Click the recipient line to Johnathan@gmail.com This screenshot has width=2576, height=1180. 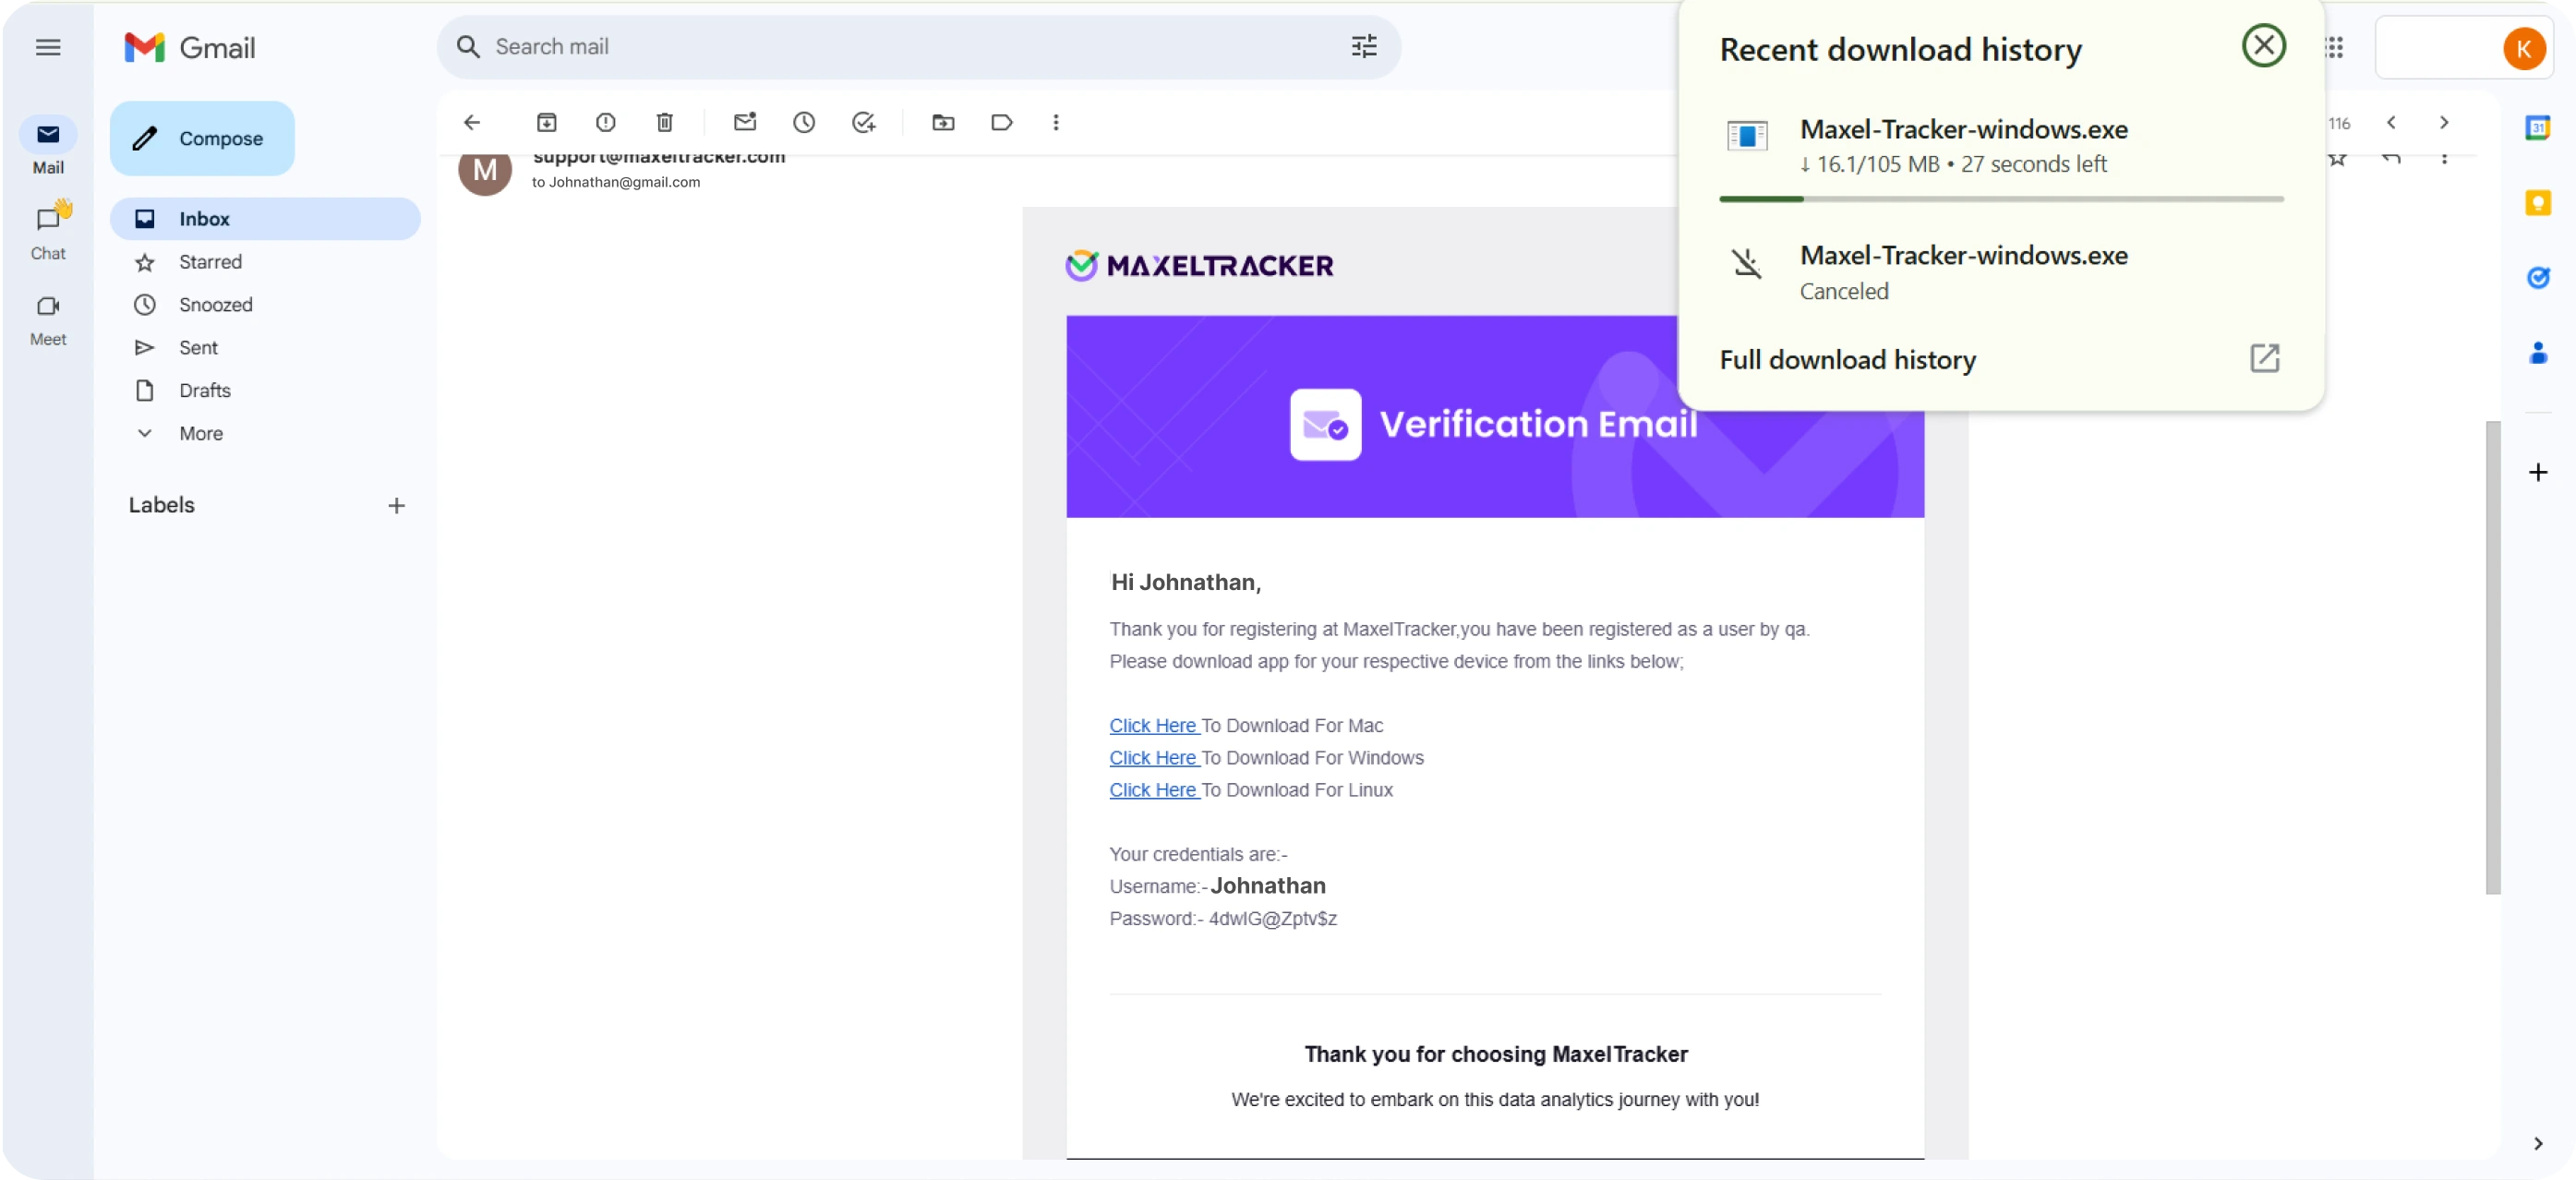tap(616, 182)
